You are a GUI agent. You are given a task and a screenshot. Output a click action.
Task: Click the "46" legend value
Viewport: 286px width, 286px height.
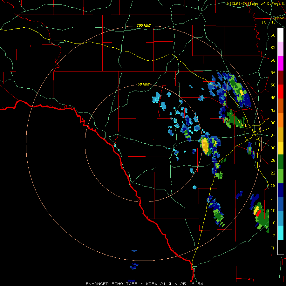[x=273, y=98]
